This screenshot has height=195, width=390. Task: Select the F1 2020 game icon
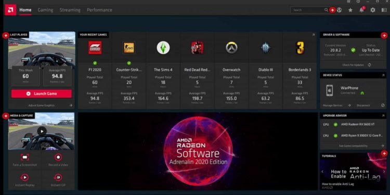(95, 47)
